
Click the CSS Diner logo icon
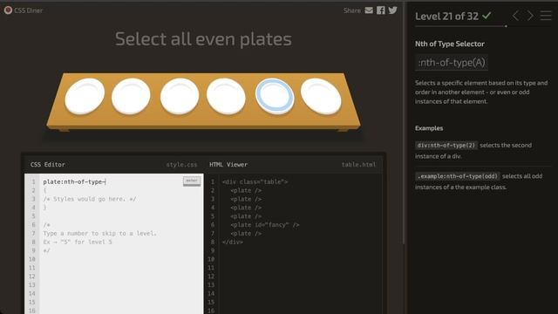click(x=8, y=10)
